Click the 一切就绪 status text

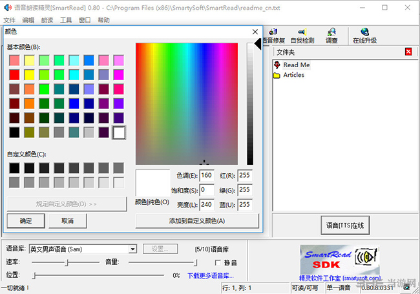click(15, 288)
